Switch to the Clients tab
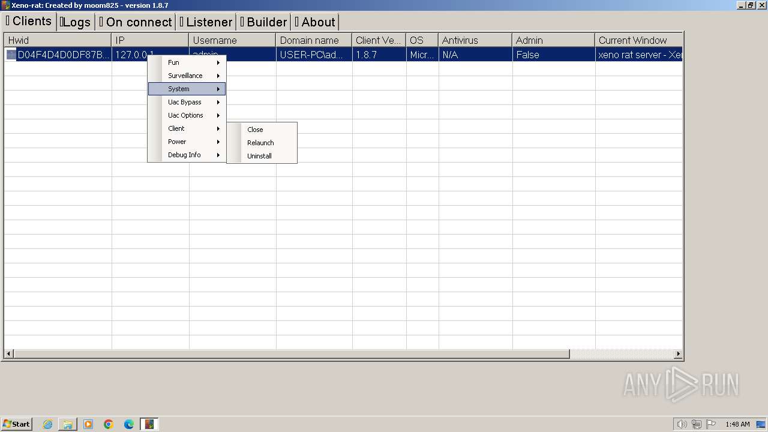Image resolution: width=768 pixels, height=432 pixels. 29,21
